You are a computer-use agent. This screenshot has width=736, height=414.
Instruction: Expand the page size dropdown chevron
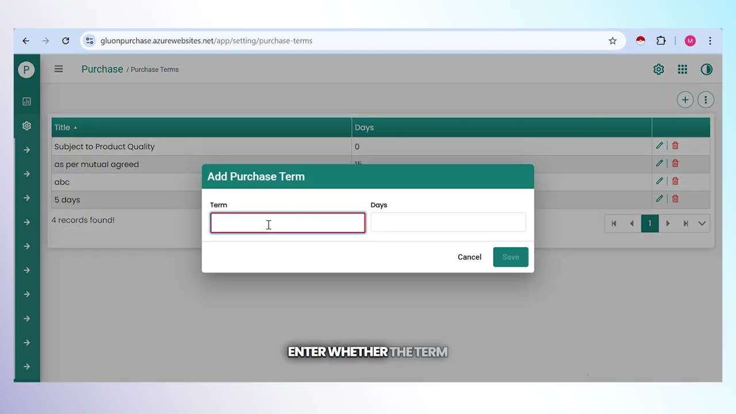tap(702, 223)
